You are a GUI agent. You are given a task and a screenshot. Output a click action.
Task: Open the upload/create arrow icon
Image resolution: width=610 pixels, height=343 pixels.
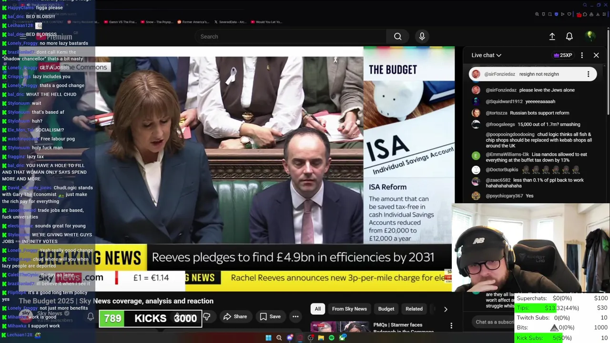[x=552, y=36]
